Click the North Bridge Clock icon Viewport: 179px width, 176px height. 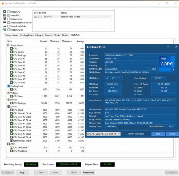[11, 141]
